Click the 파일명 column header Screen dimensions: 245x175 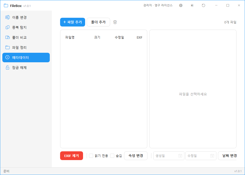coord(70,37)
